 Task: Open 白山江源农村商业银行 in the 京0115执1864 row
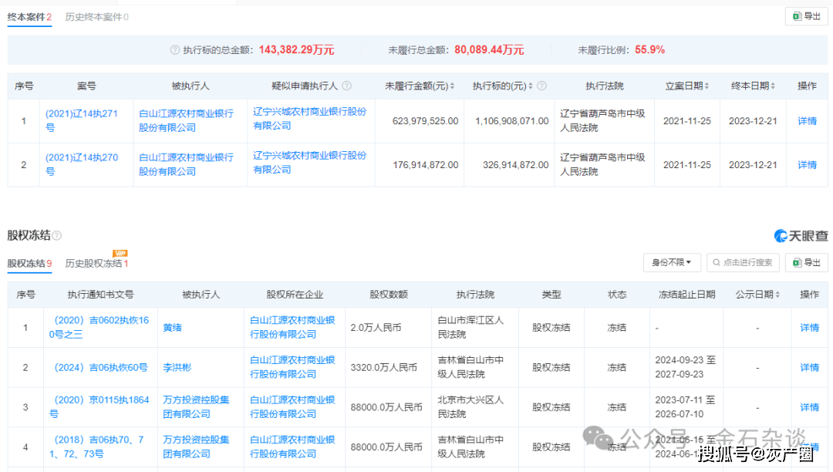[x=292, y=407]
